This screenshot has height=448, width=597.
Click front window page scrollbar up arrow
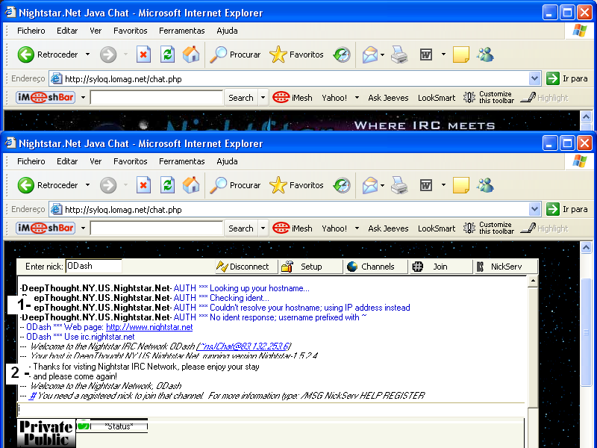click(586, 248)
